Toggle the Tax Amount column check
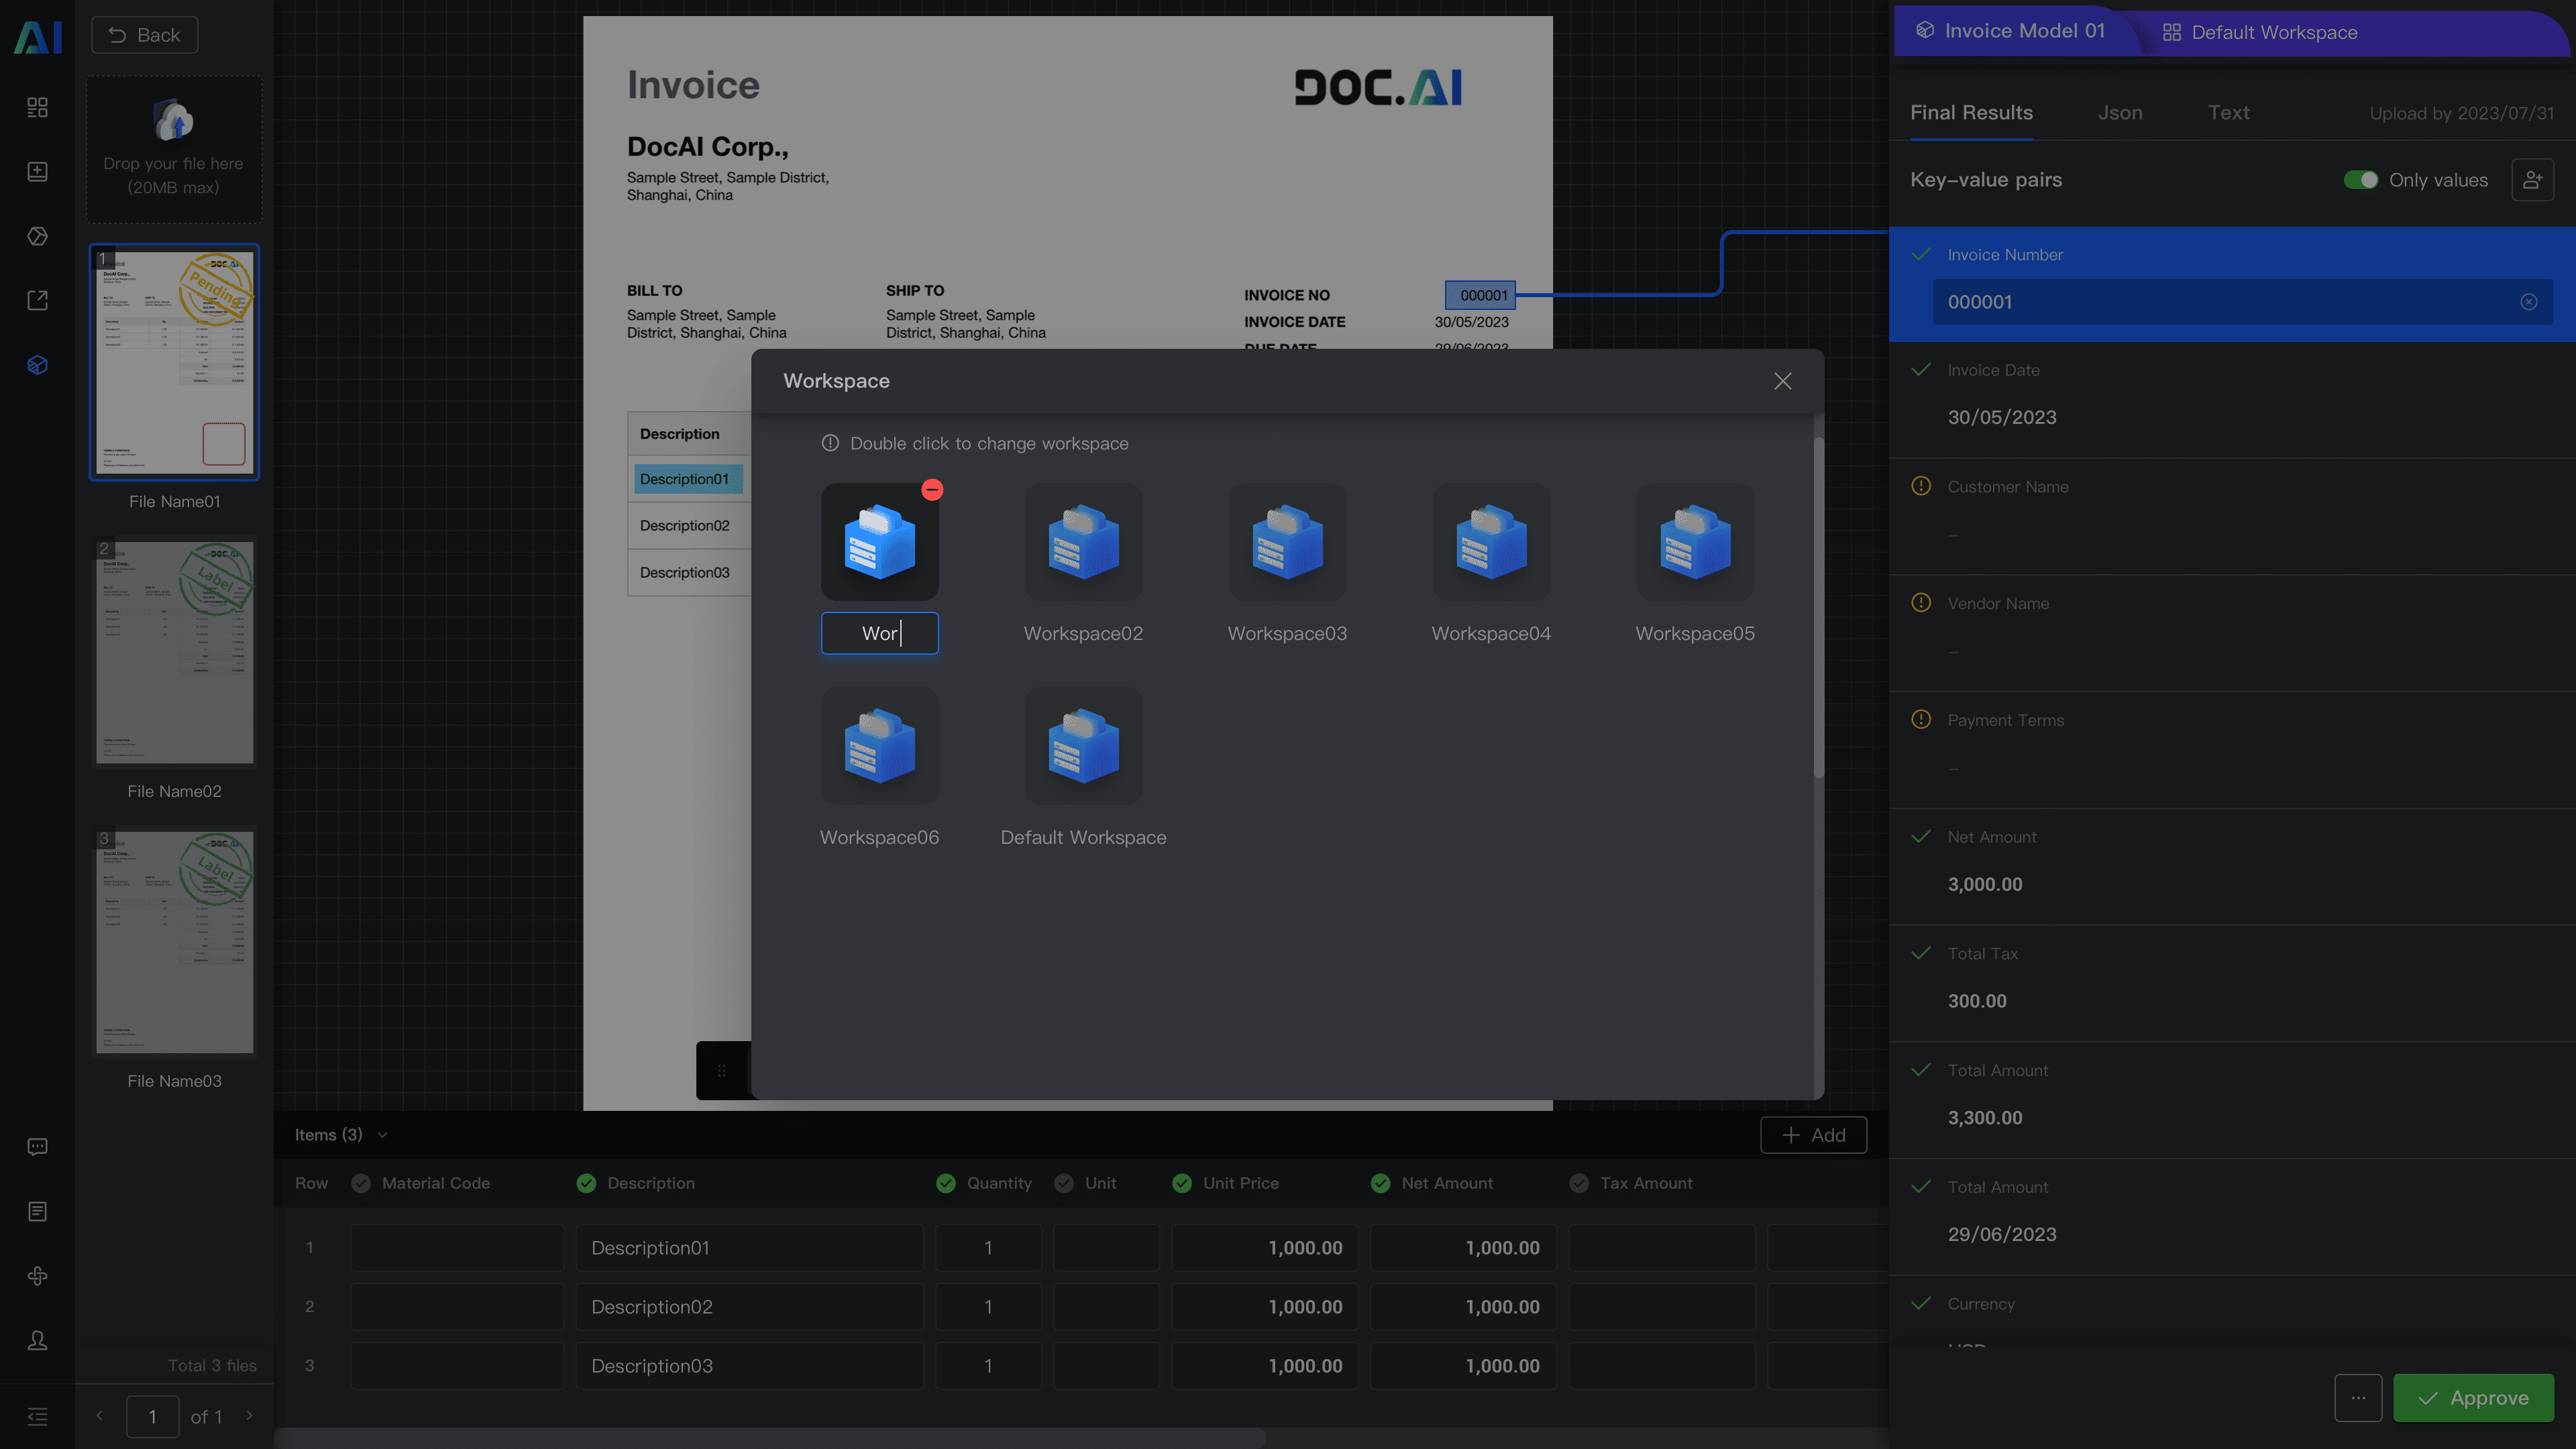The width and height of the screenshot is (2576, 1449). pyautogui.click(x=1579, y=1183)
